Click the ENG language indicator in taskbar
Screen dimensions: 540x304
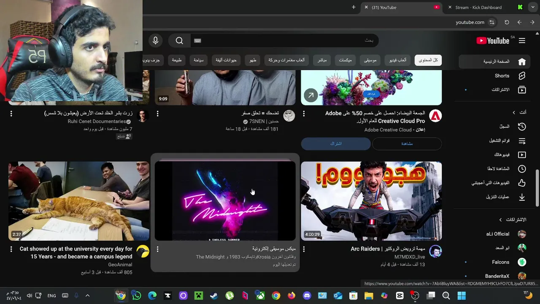tap(51, 296)
